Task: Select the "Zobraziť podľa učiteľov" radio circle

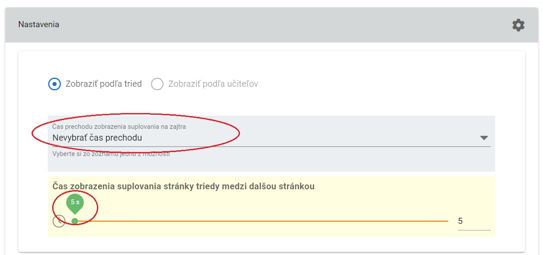Action: click(157, 84)
